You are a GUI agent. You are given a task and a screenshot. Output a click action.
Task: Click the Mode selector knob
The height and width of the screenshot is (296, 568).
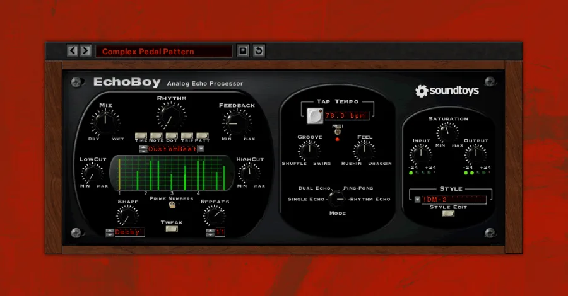click(x=337, y=198)
